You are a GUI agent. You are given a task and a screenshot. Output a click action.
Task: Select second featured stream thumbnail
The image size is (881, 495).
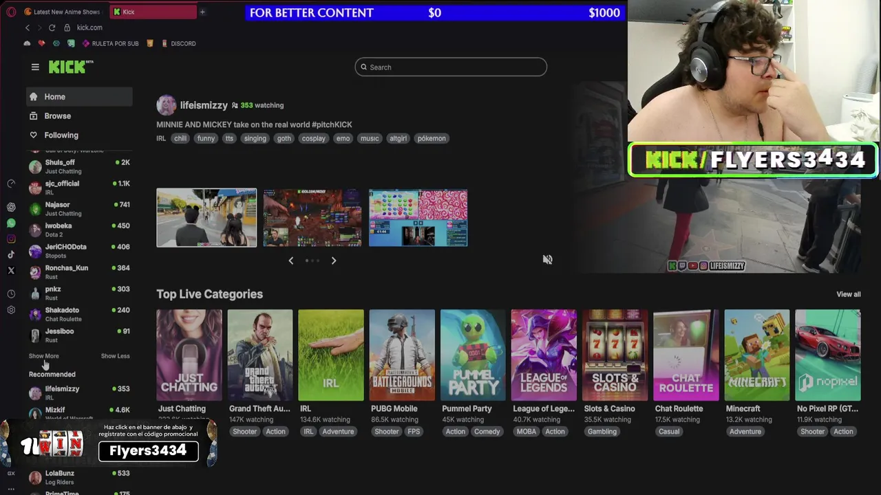click(312, 217)
